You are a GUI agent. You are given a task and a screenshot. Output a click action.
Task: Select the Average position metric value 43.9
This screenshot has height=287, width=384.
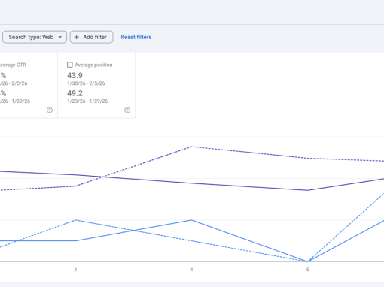point(75,75)
